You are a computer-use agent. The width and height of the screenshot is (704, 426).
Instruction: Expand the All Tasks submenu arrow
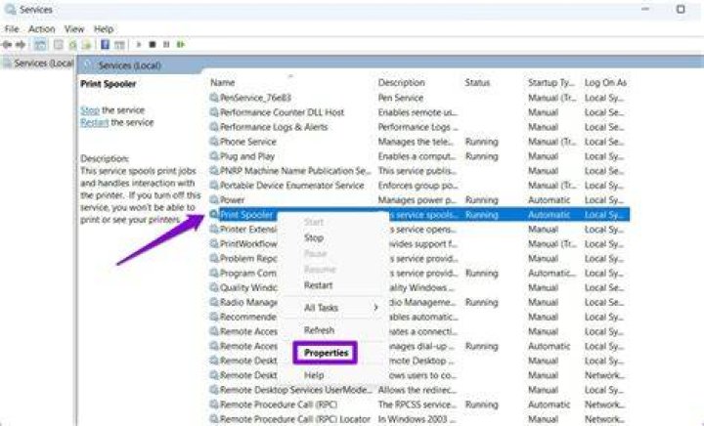(375, 308)
